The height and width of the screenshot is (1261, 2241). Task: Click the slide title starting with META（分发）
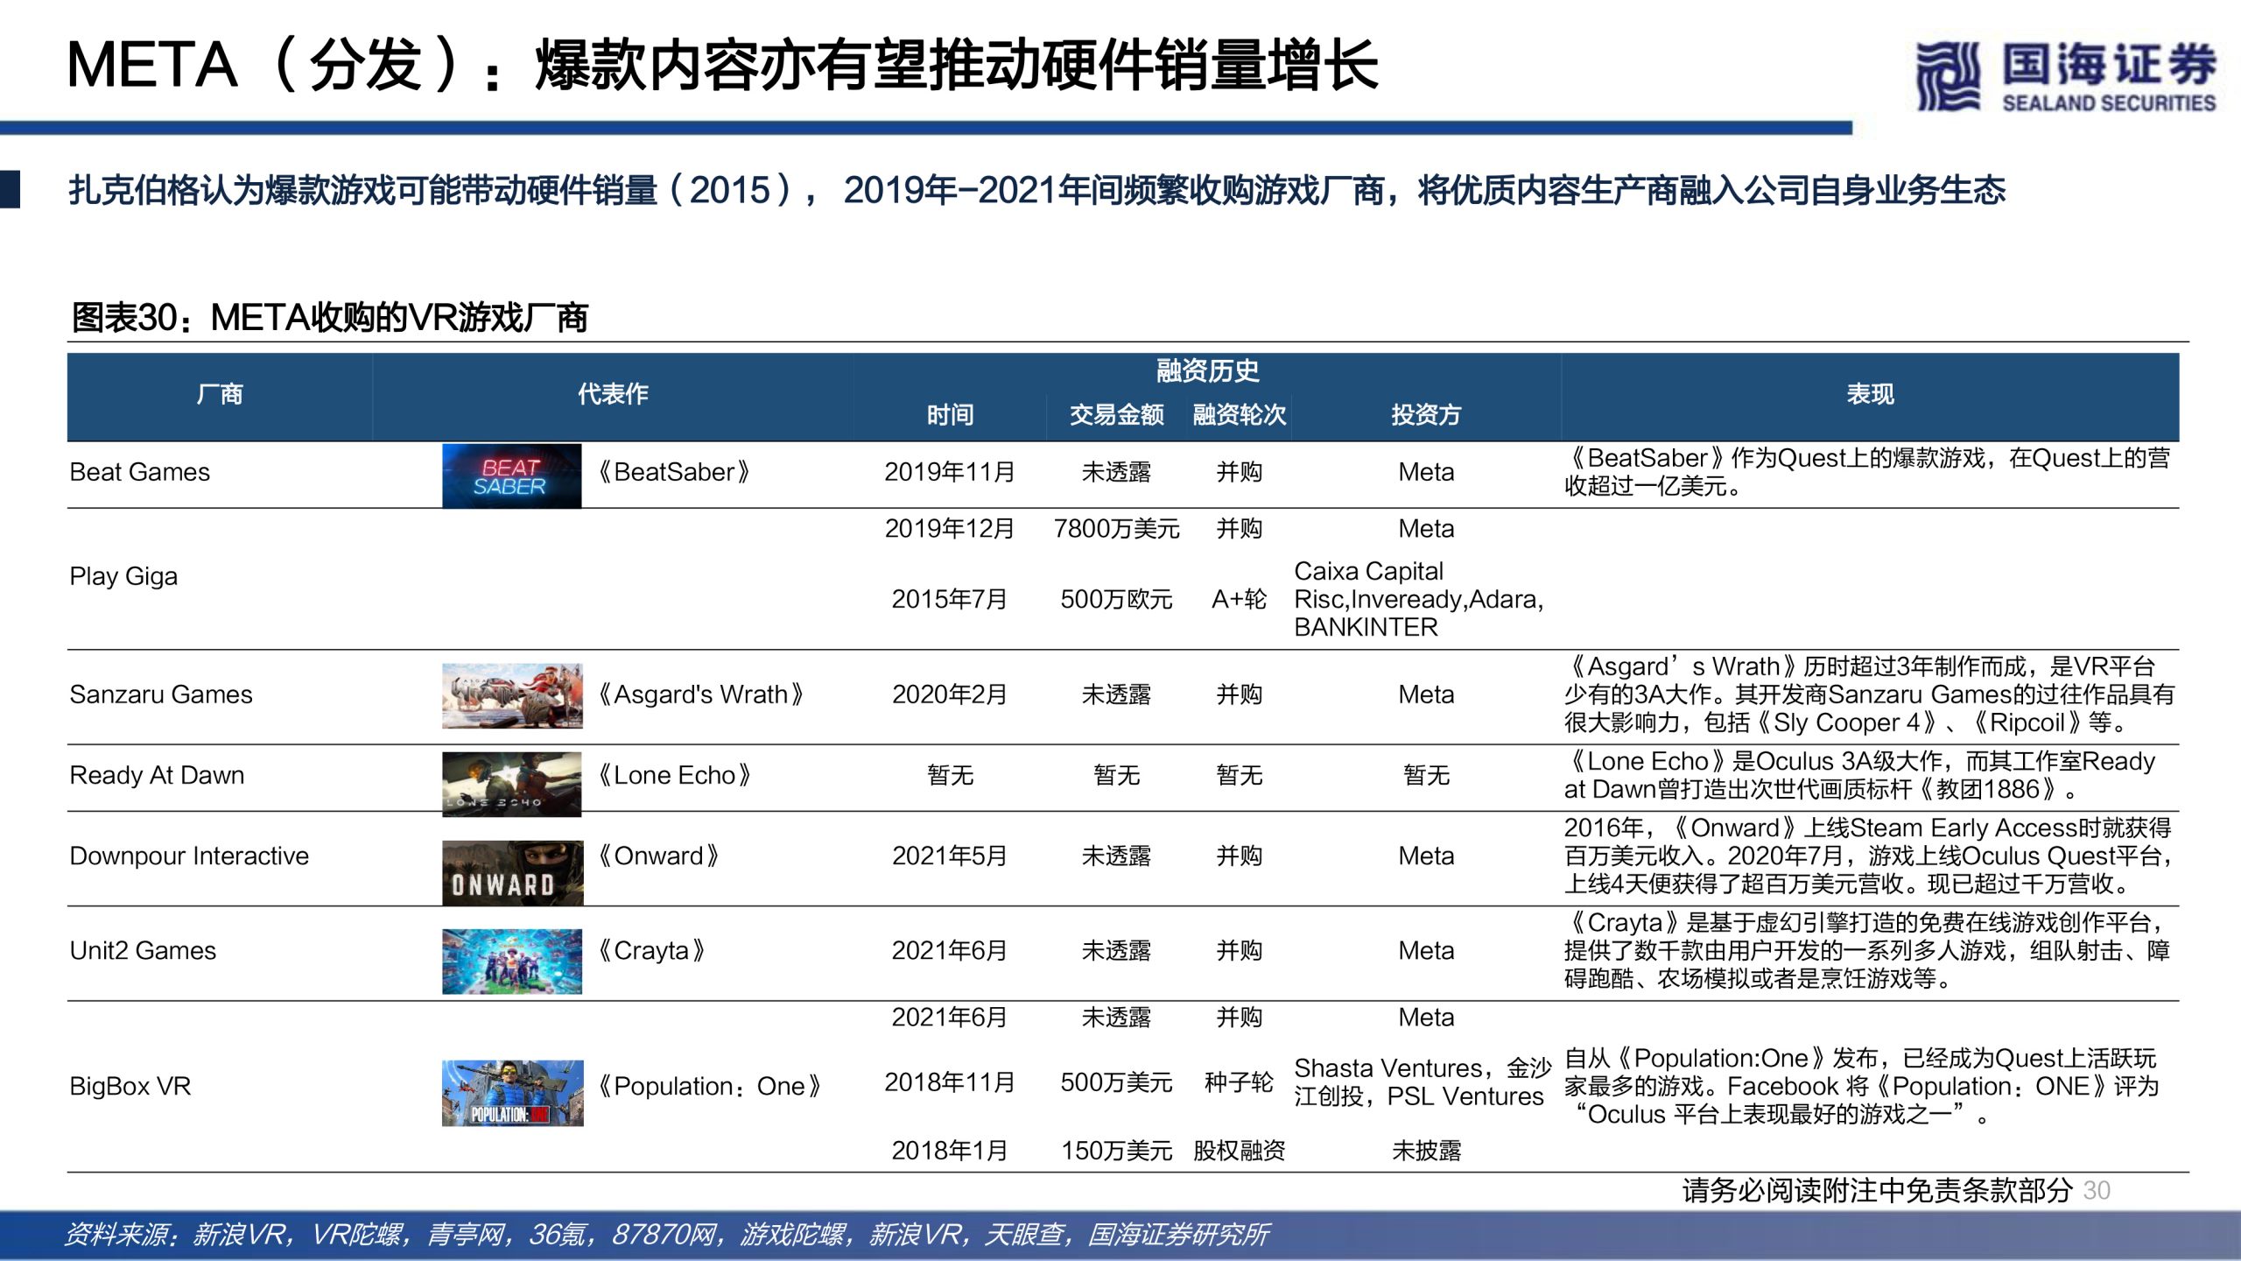click(722, 65)
